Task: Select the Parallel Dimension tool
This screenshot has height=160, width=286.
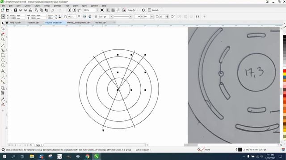Action: tap(3, 77)
